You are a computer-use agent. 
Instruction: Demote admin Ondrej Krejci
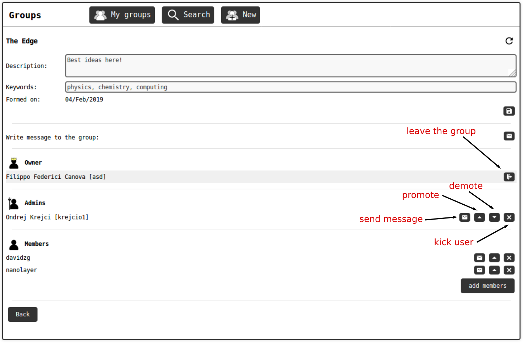pos(494,217)
